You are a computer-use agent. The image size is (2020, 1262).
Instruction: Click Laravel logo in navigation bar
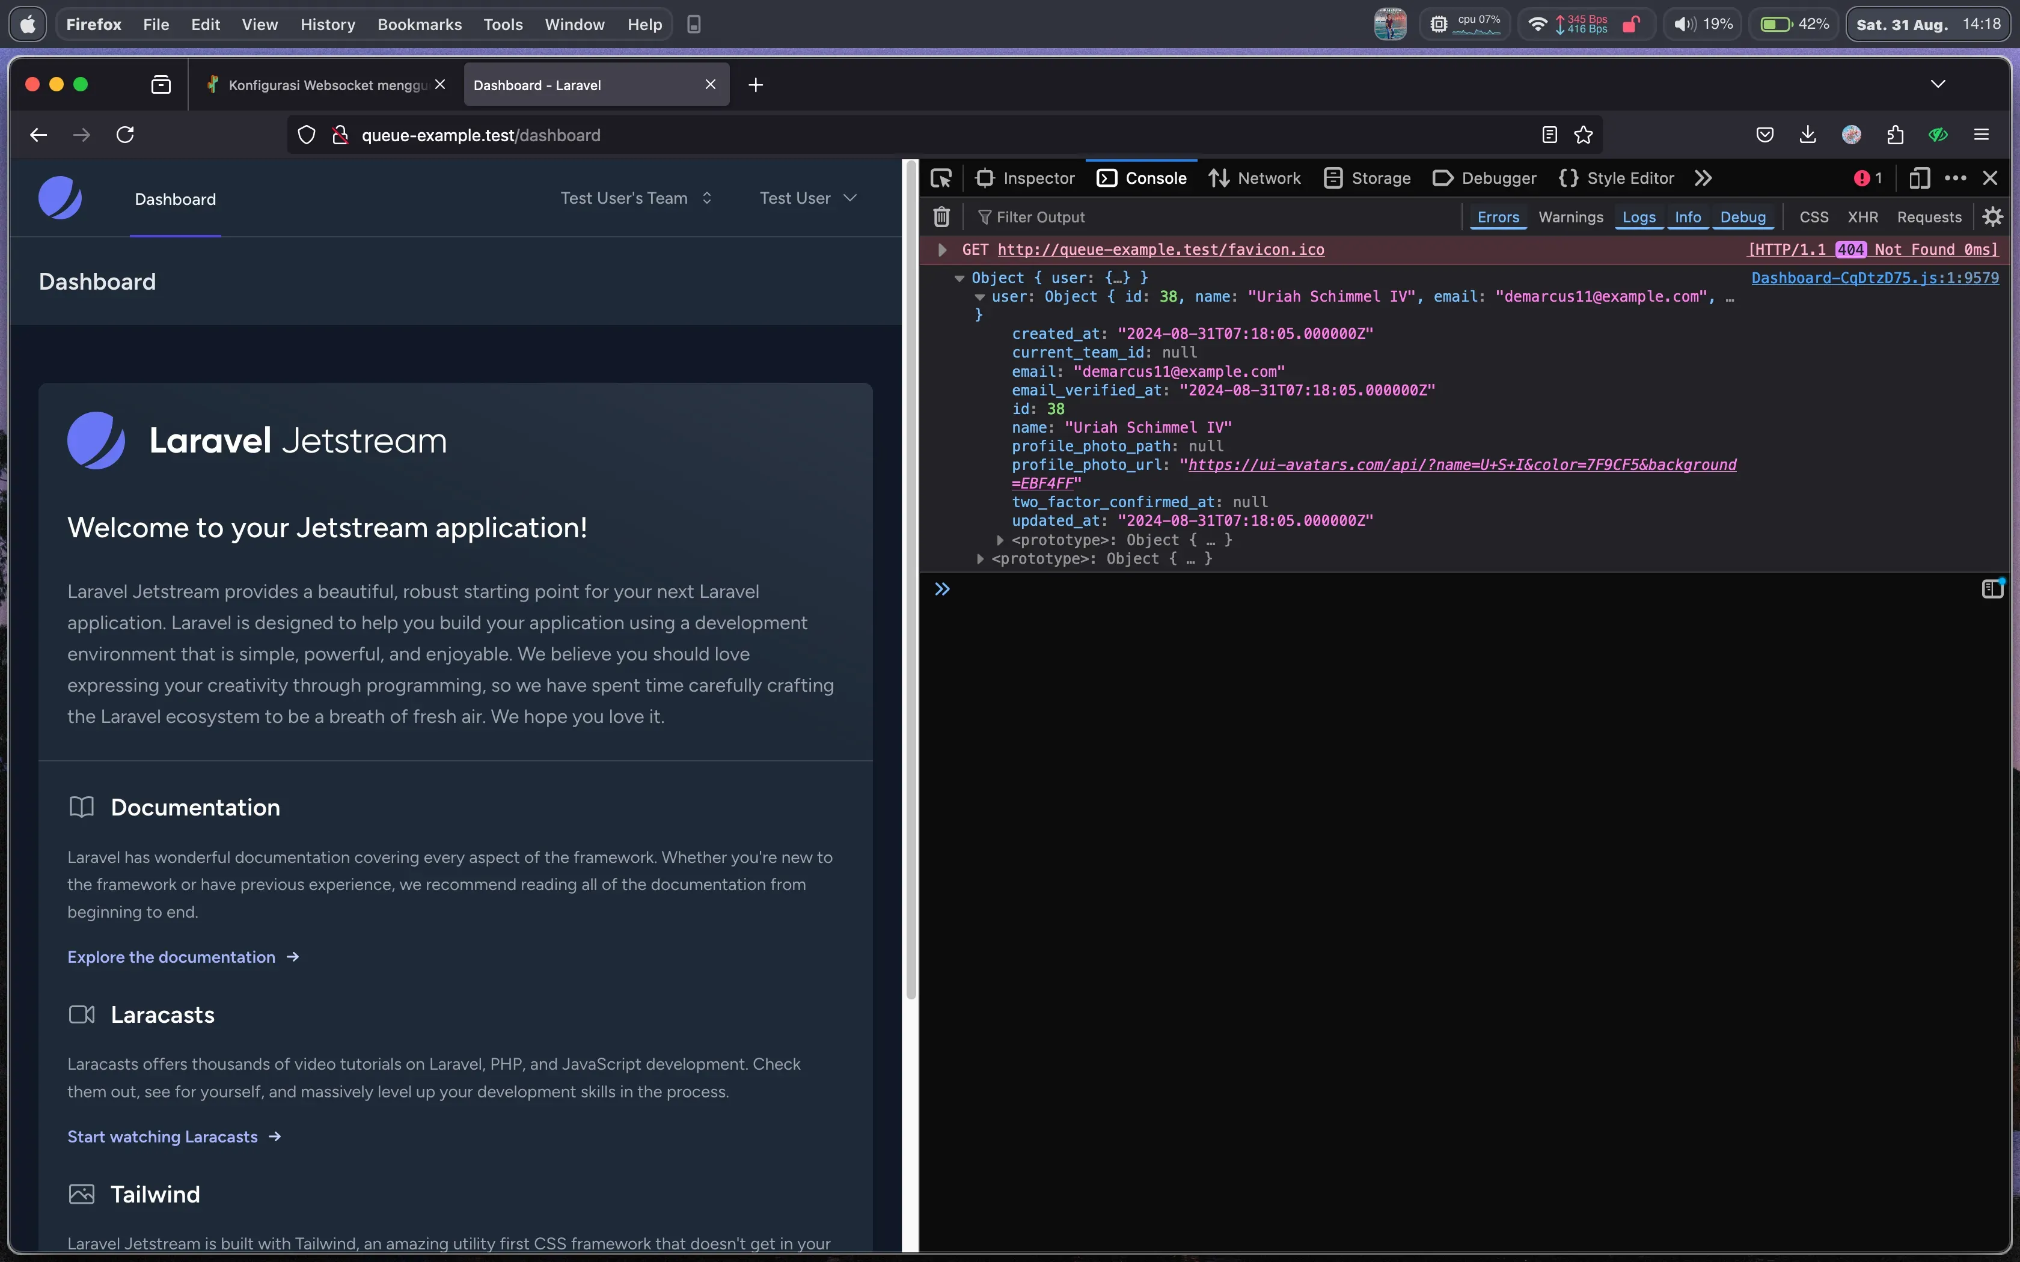coord(60,198)
